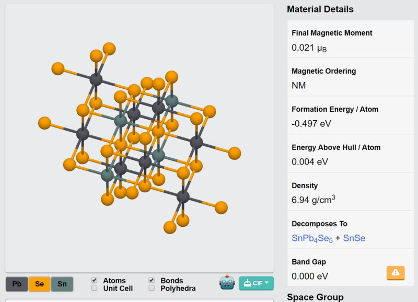Enable the Unit Cell checkbox
Screen dimensions: 418x302
[94, 288]
